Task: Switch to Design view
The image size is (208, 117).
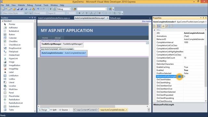Action: click(43, 110)
